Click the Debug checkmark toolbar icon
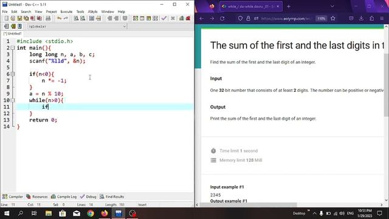The image size is (389, 219). pos(164,18)
